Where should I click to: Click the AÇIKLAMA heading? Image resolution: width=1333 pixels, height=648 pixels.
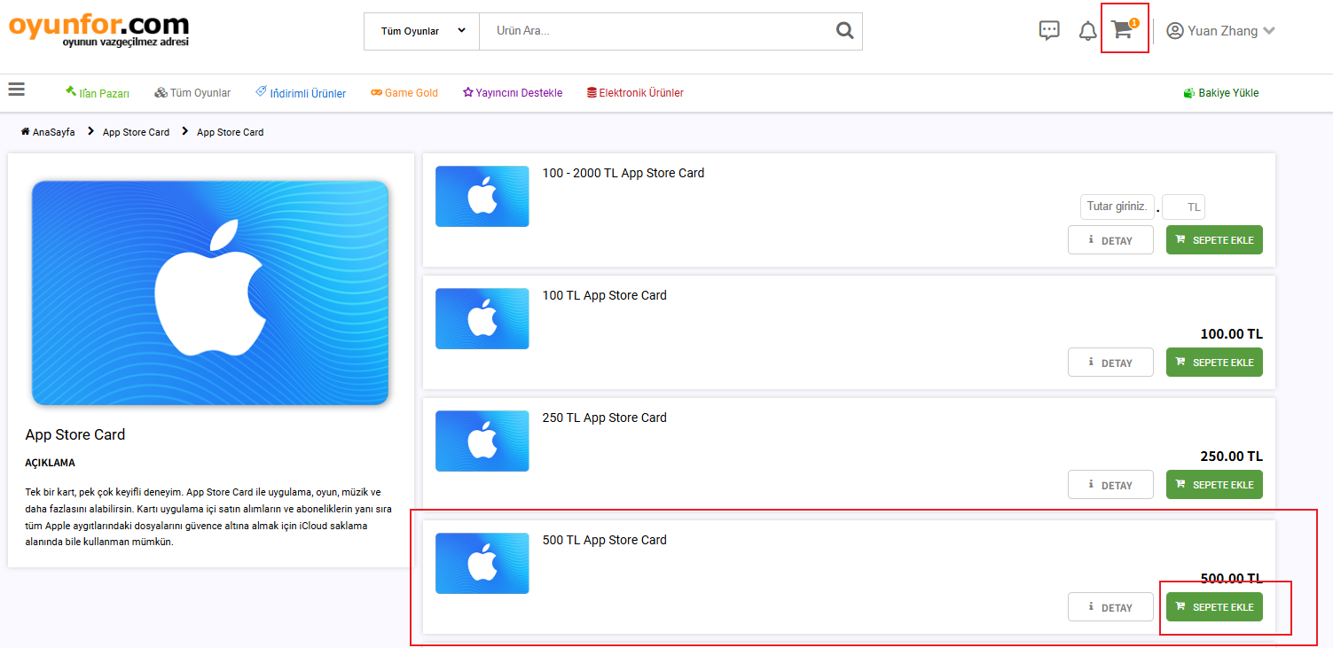tap(51, 463)
